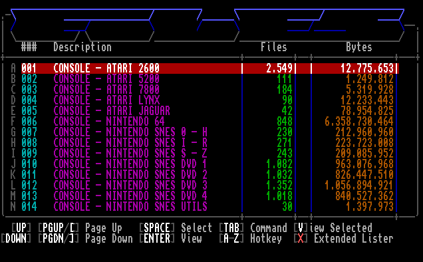Click the Description column header

pos(82,47)
